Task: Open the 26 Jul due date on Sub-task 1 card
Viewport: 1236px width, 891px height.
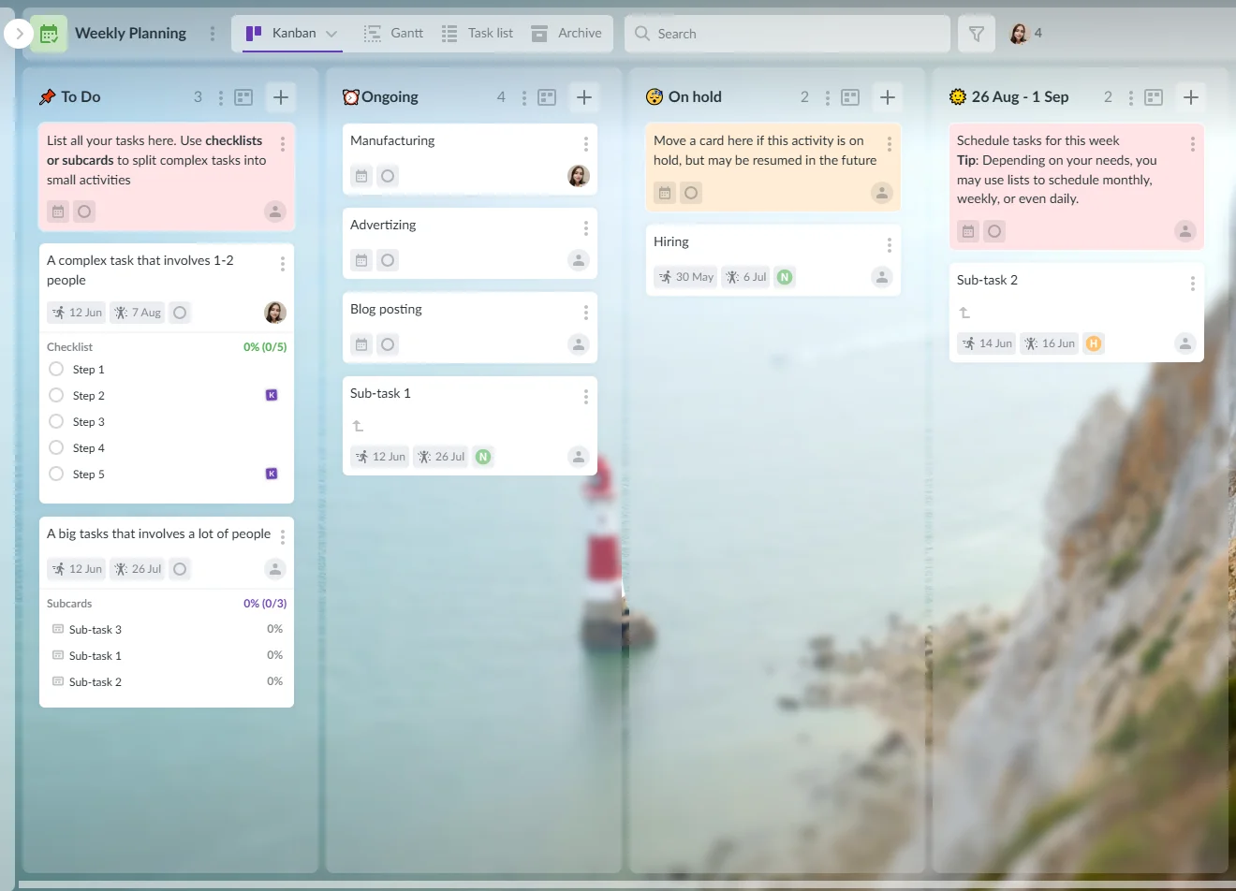Action: tap(440, 457)
